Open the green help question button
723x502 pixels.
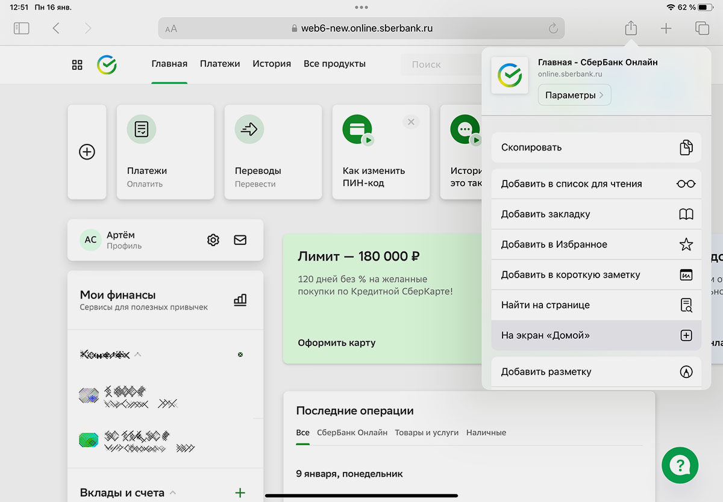coord(680,465)
